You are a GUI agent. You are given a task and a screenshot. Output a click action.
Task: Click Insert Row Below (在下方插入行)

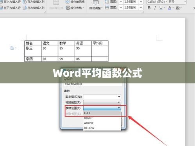10,8
